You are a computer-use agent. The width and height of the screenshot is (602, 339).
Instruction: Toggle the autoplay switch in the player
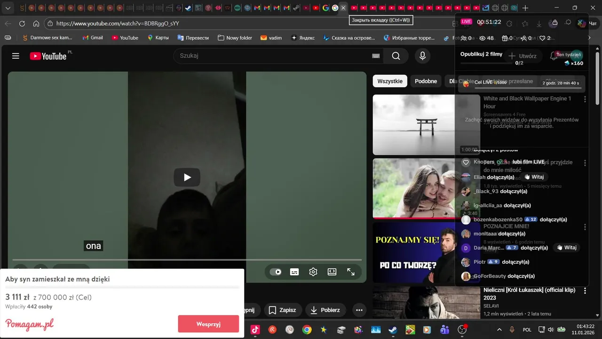[x=276, y=272]
